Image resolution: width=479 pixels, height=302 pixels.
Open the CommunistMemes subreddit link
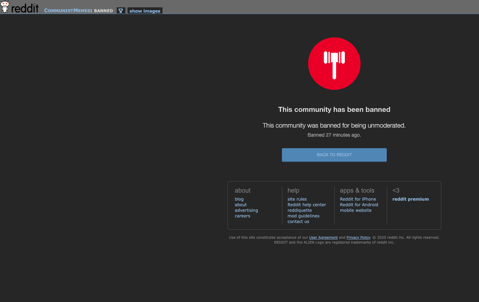tap(67, 10)
